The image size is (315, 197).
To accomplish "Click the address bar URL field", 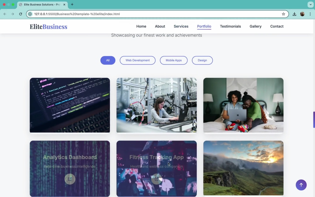I will (157, 14).
